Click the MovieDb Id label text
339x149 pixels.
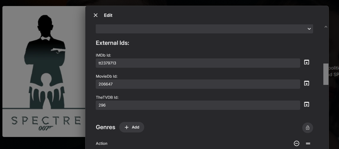pos(106,76)
